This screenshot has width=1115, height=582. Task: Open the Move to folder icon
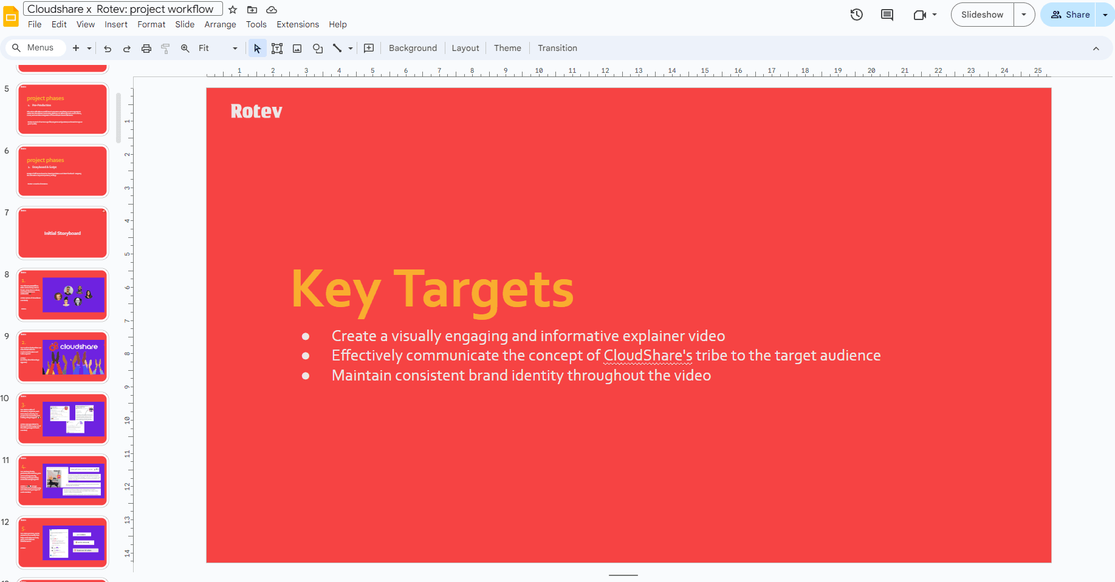252,10
